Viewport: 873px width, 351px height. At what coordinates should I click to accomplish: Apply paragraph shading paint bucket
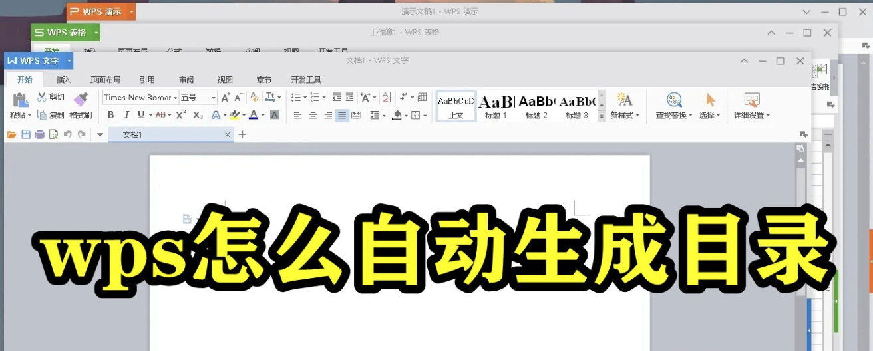[x=397, y=115]
